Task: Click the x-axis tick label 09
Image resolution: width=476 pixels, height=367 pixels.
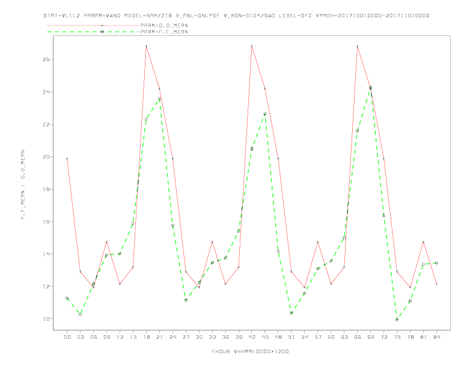Action: click(106, 337)
